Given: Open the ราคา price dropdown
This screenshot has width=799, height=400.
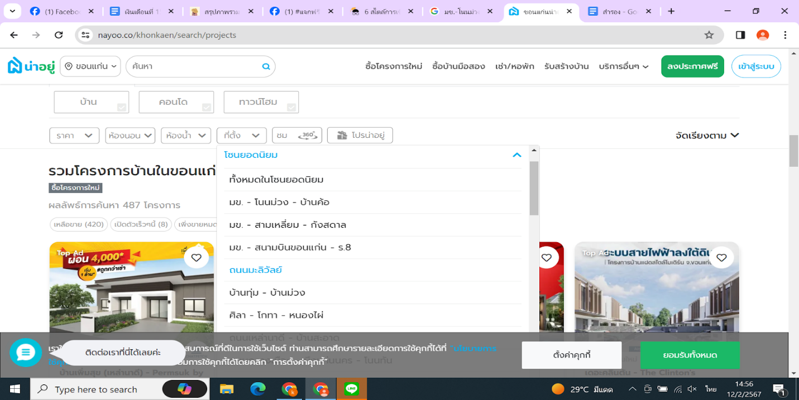Looking at the screenshot, I should [x=74, y=135].
